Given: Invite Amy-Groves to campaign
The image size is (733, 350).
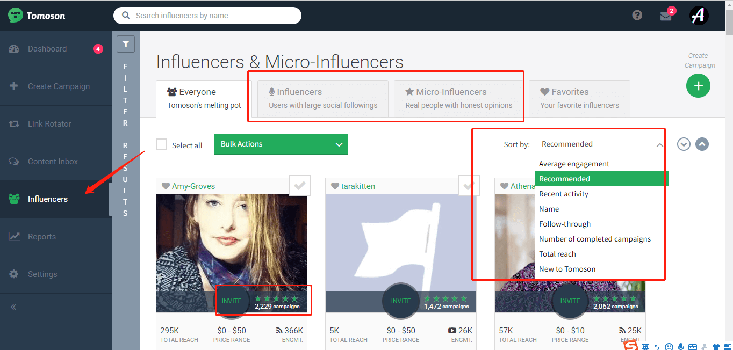Looking at the screenshot, I should click(x=232, y=301).
